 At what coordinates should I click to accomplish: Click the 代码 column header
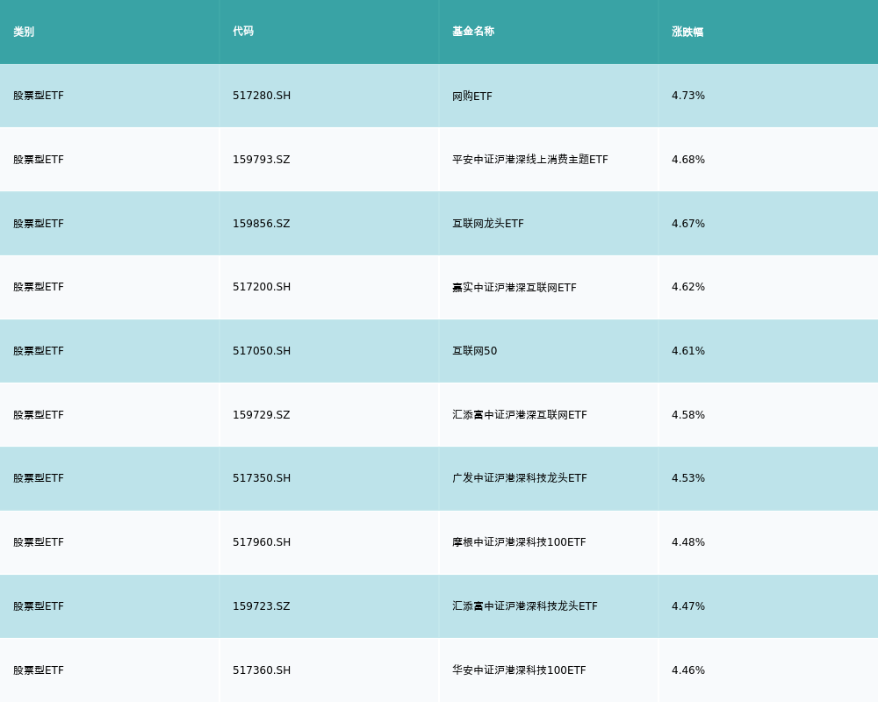pyautogui.click(x=243, y=32)
